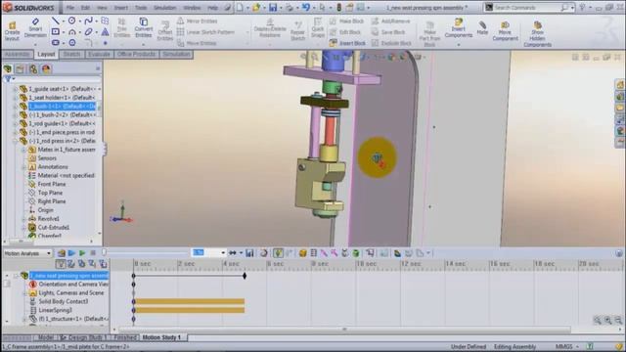Image resolution: width=626 pixels, height=352 pixels.
Task: Expand the Lights, Cameras and Scene node
Action: (x=24, y=293)
